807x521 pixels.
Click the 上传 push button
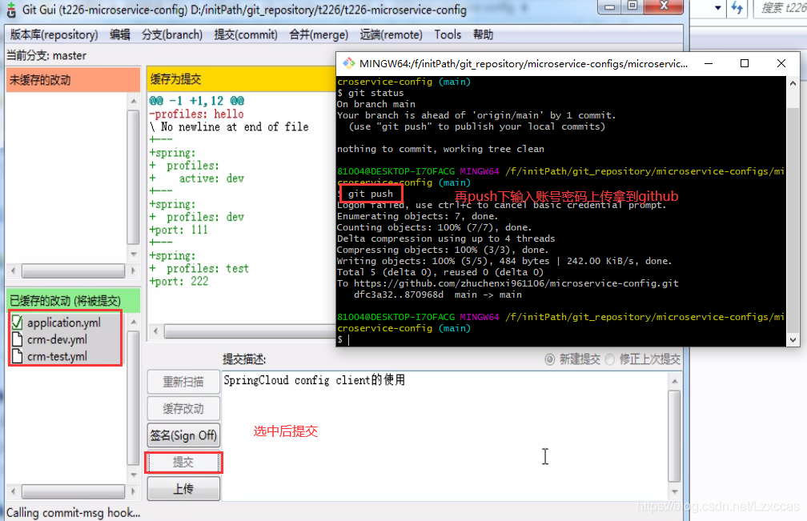point(183,488)
